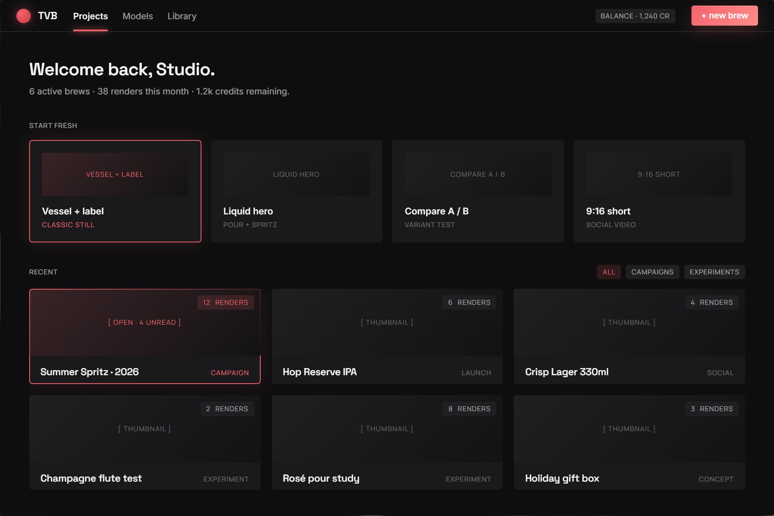774x516 pixels.
Task: Click the 2 renders badge
Action: (227, 409)
